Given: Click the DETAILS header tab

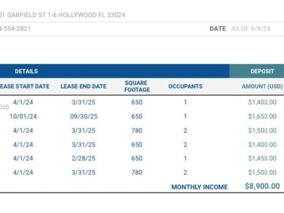Looking at the screenshot, I should [x=26, y=71].
